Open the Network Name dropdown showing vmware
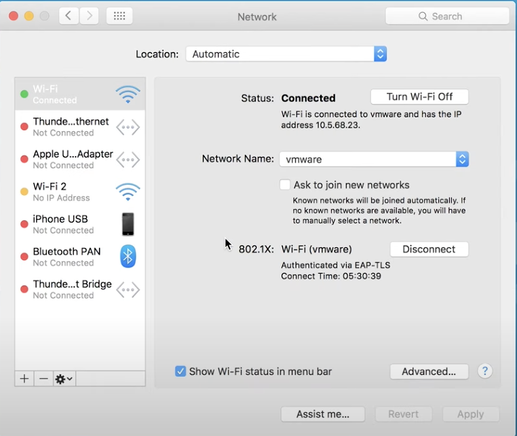 374,160
